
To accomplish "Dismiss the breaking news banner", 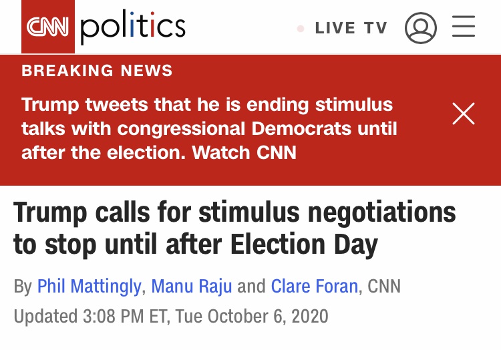I will (463, 114).
